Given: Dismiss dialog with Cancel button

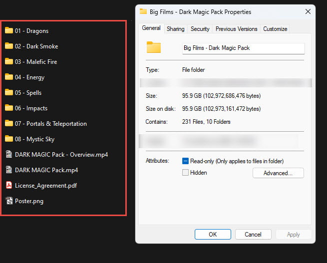Looking at the screenshot, I should (x=253, y=235).
